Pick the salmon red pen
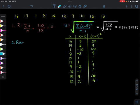 click(3, 21)
